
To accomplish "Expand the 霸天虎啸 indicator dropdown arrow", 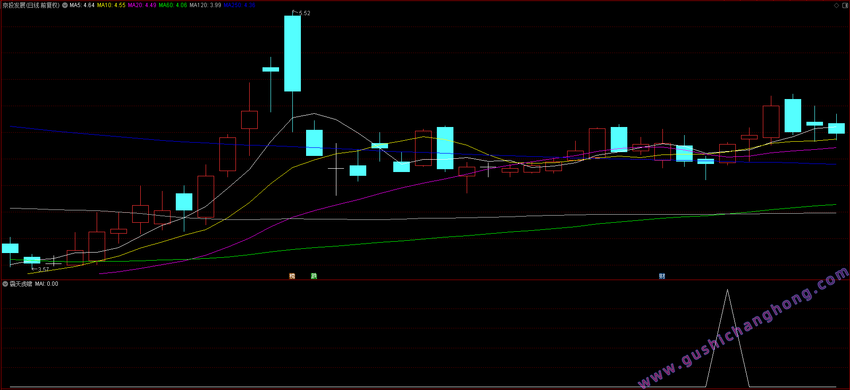I will point(5,284).
